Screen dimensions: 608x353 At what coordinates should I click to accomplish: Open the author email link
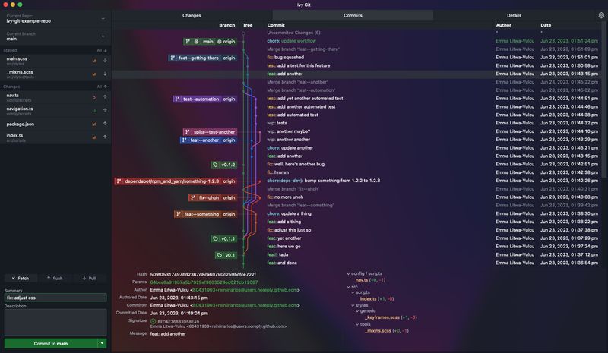tap(245, 290)
